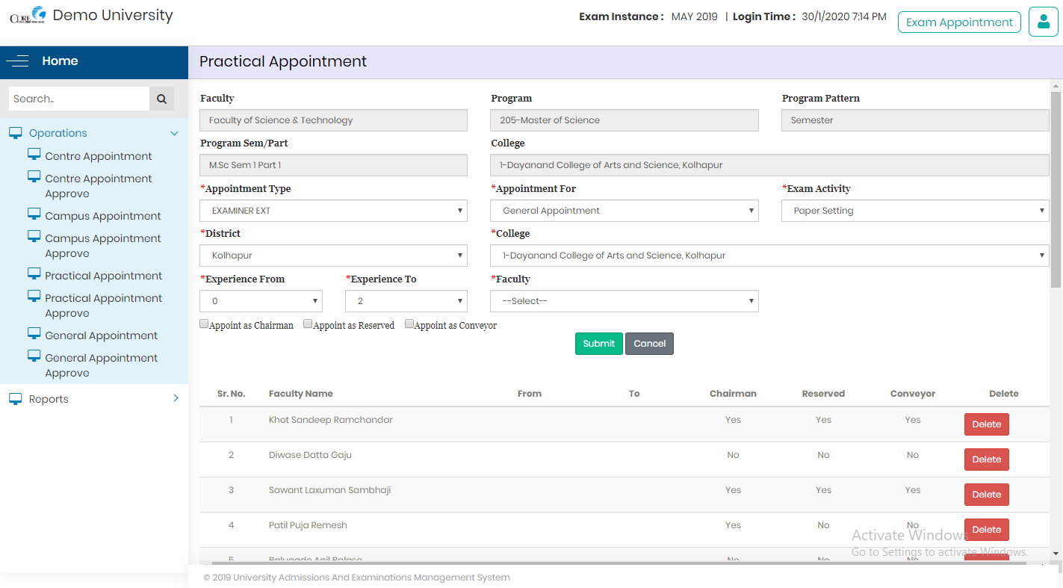
Task: Enable Appoint as Chairman checkbox
Action: (x=204, y=324)
